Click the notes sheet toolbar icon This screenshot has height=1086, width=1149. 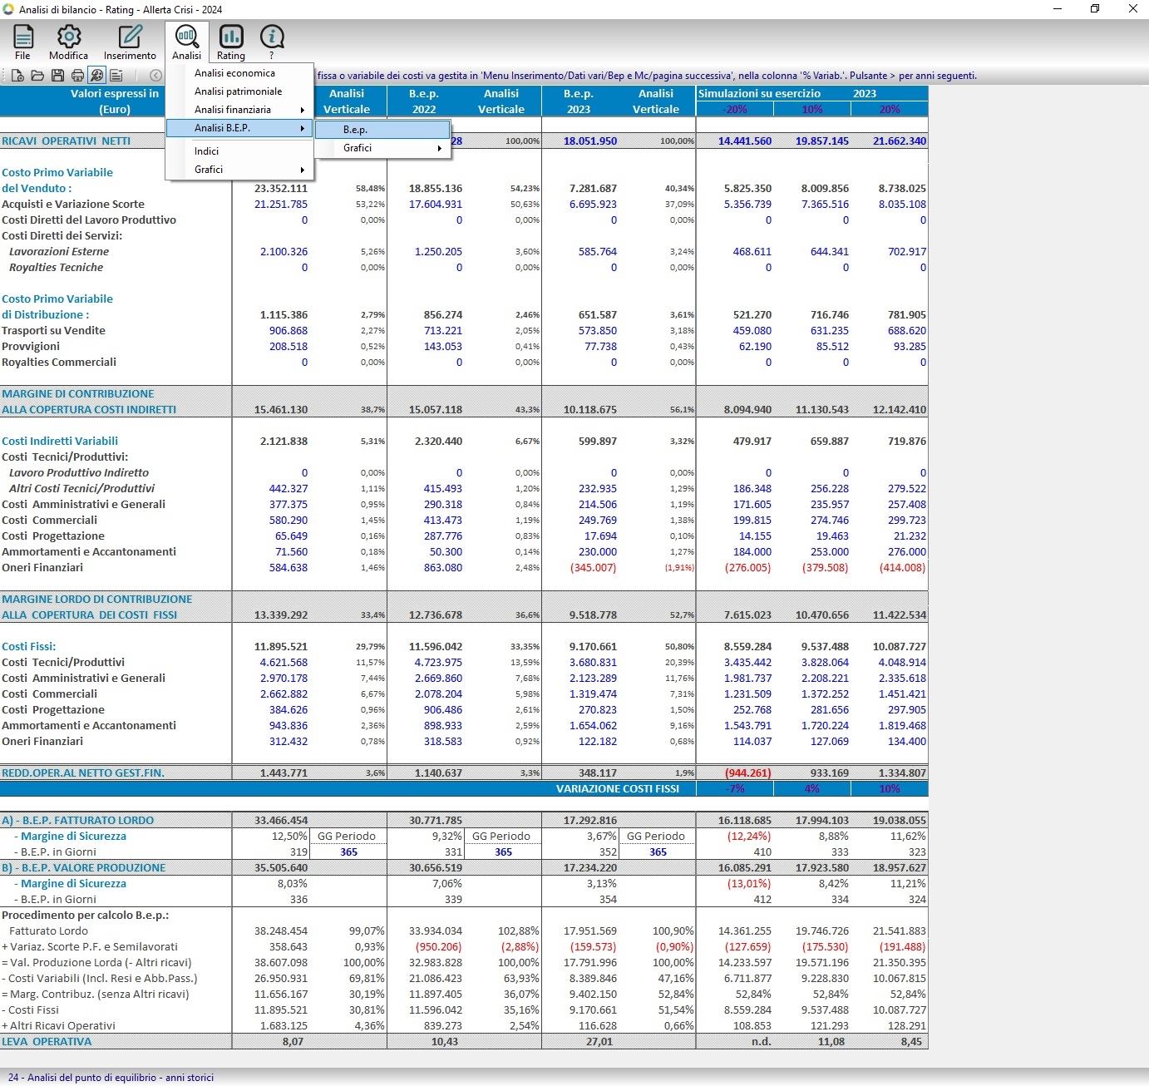[116, 76]
